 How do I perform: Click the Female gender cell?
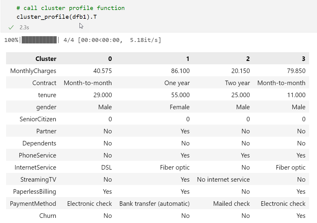coord(180,107)
